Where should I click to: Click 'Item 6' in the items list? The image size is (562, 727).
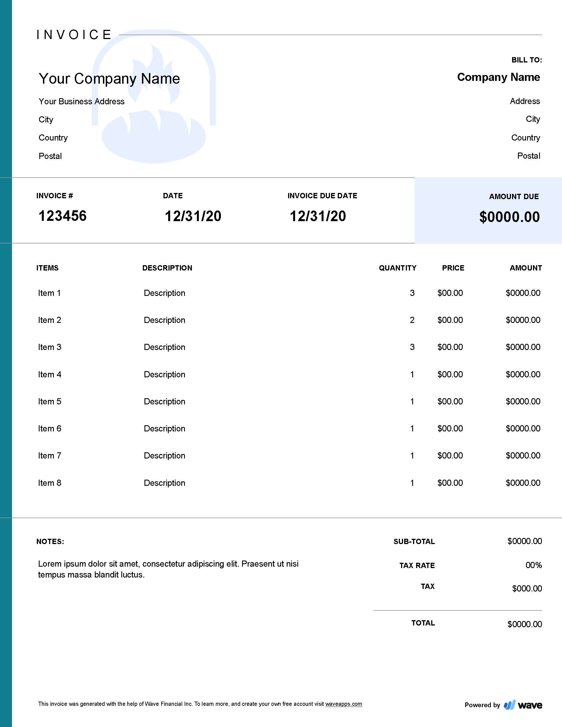tap(50, 428)
